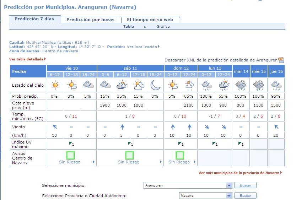Click Sin Riesgo text under sáb 11
The height and width of the screenshot is (200, 296).
[x=129, y=162]
